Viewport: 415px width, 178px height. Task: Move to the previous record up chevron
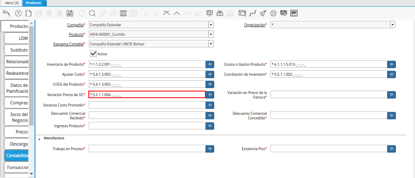(177, 13)
